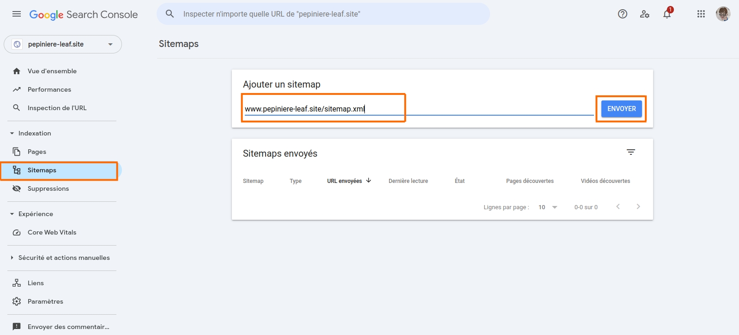The height and width of the screenshot is (335, 739).
Task: Sort by URL envoyées column header
Action: (345, 181)
